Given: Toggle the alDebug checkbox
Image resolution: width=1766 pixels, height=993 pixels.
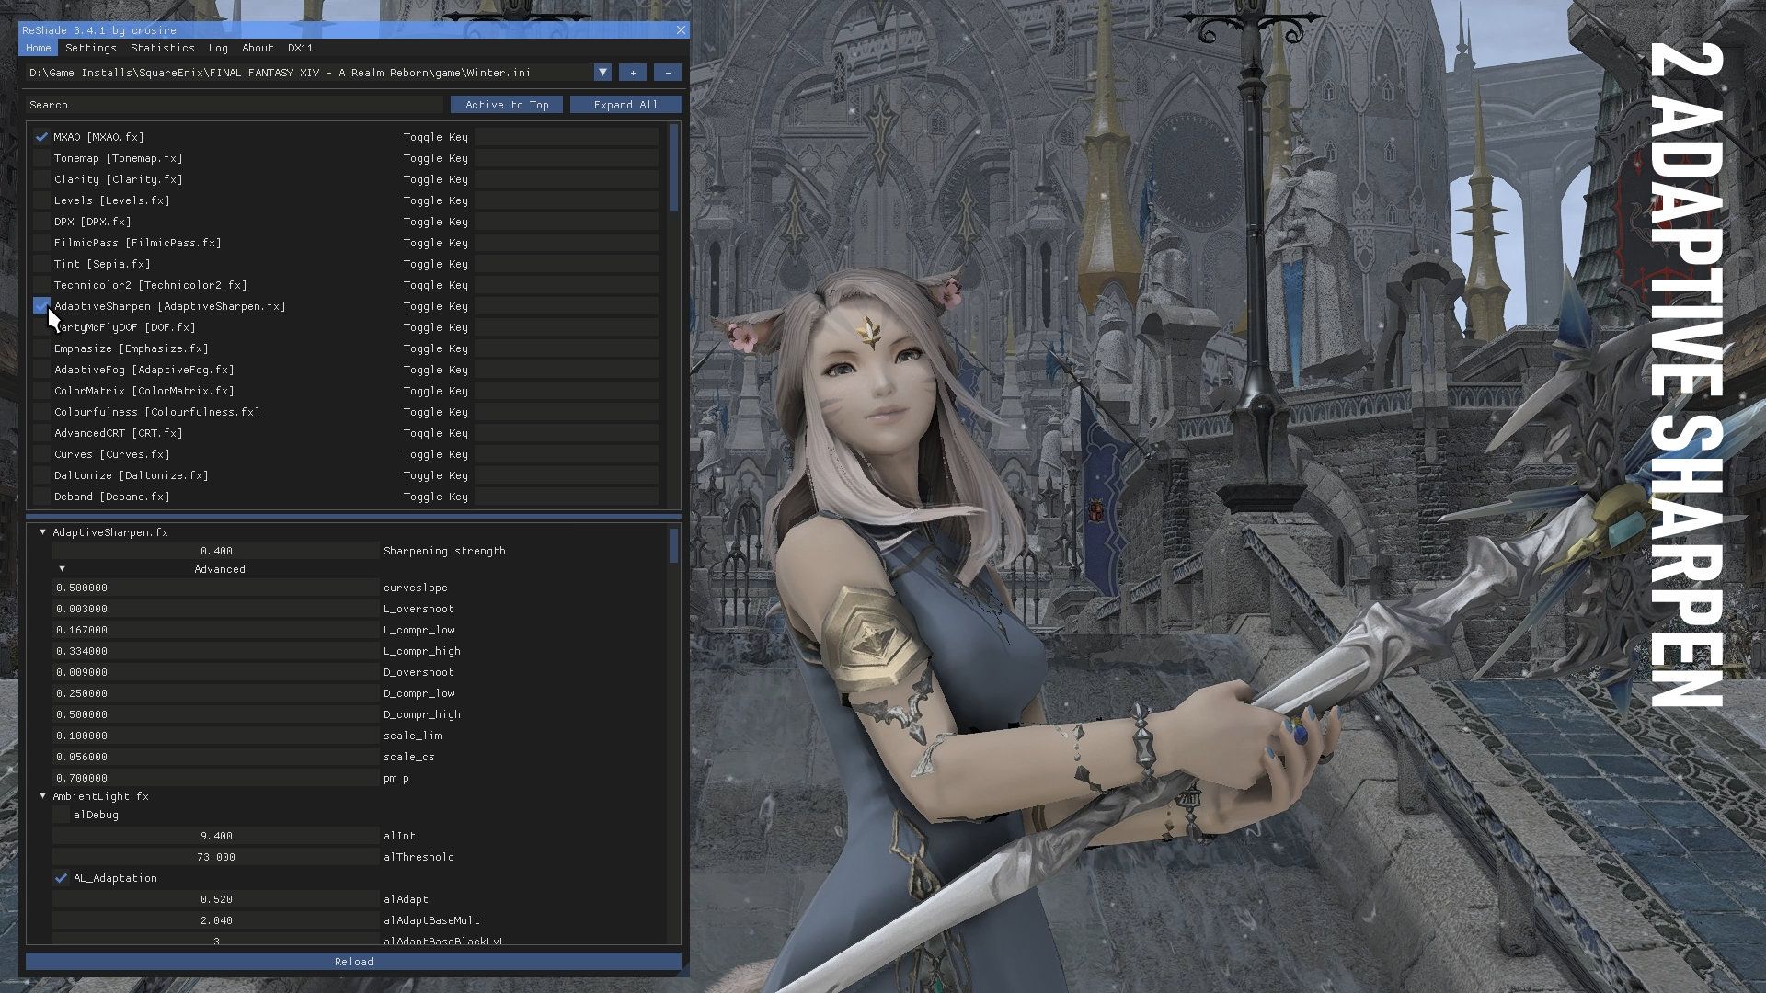Looking at the screenshot, I should (61, 815).
